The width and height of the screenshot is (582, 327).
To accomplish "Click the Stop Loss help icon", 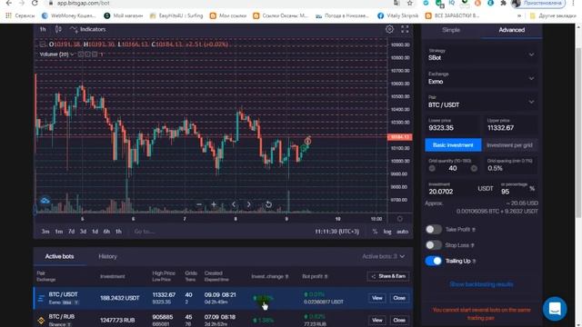I will (472, 245).
